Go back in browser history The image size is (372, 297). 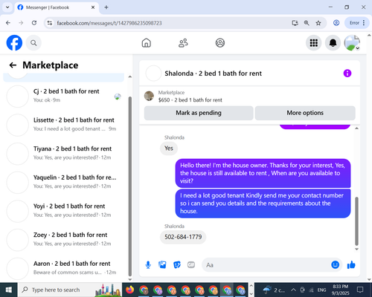[8, 23]
